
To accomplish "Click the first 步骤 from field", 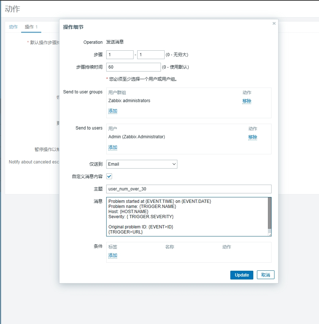I will point(120,55).
